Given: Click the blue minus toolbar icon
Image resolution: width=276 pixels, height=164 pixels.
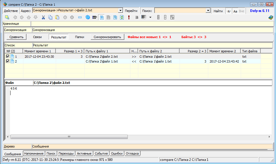Looking at the screenshot, I should coord(80,17).
